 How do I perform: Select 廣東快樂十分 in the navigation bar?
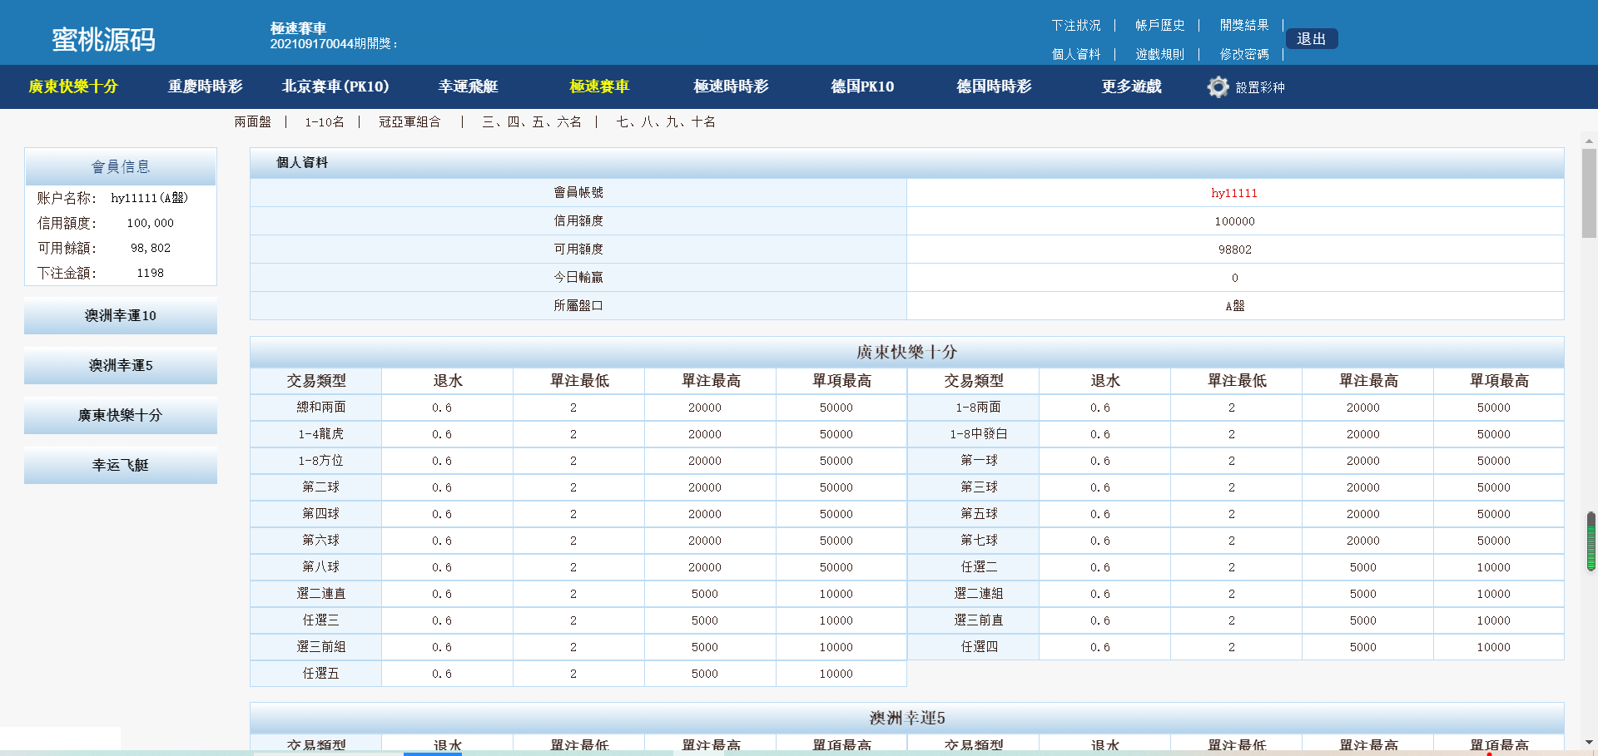pos(73,86)
